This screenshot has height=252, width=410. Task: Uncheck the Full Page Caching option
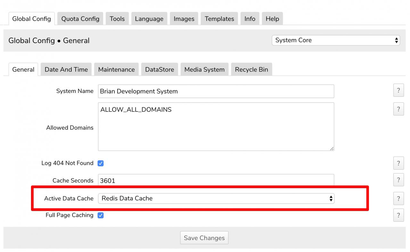point(101,215)
